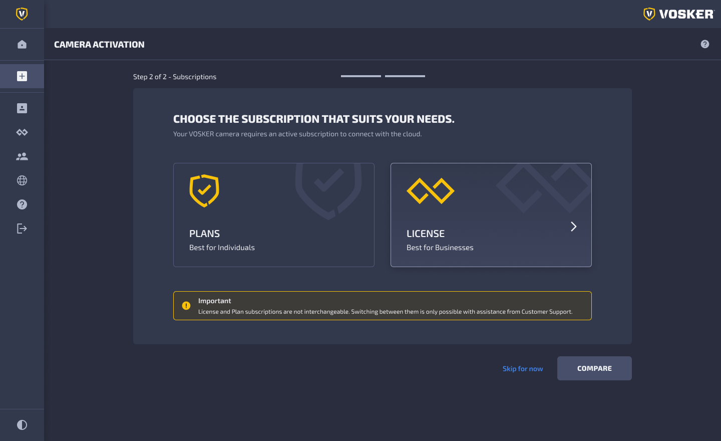
Task: Click the VOSKER brand logo top-right
Action: [x=678, y=14]
